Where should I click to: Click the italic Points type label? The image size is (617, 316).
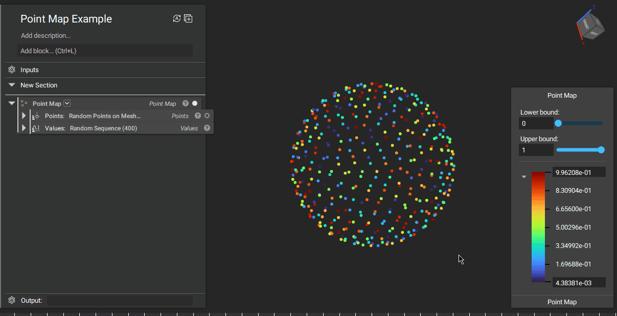point(180,116)
